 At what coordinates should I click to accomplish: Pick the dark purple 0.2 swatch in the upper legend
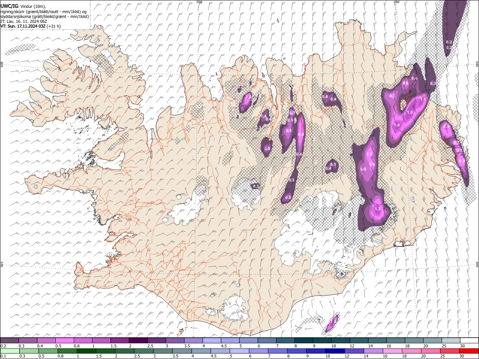coord(9,341)
